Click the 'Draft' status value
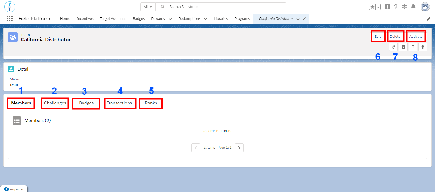This screenshot has height=192, width=435. pyautogui.click(x=14, y=85)
